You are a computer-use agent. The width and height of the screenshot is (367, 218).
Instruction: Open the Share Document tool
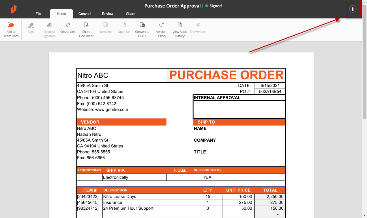click(x=86, y=25)
